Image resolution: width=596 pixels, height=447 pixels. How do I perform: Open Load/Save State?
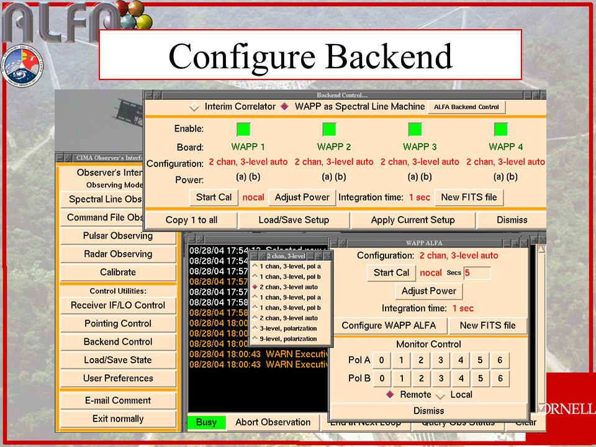point(118,360)
